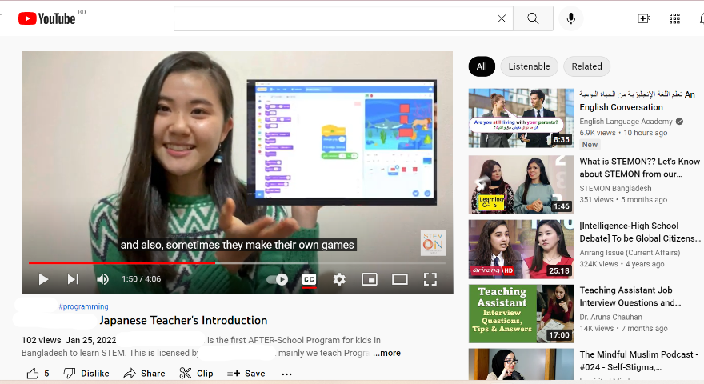Image resolution: width=704 pixels, height=384 pixels.
Task: Open What is STEMON video thumbnail
Action: [x=522, y=185]
